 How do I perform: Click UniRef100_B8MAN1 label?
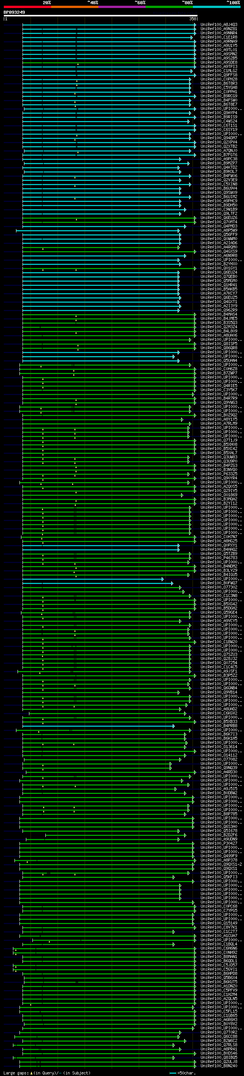click(219, 957)
